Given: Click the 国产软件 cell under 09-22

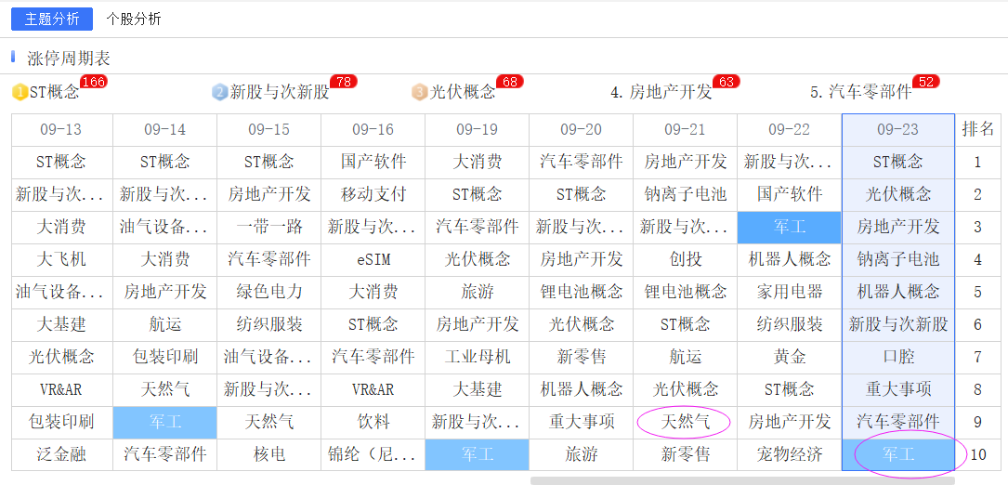Looking at the screenshot, I should (x=790, y=195).
